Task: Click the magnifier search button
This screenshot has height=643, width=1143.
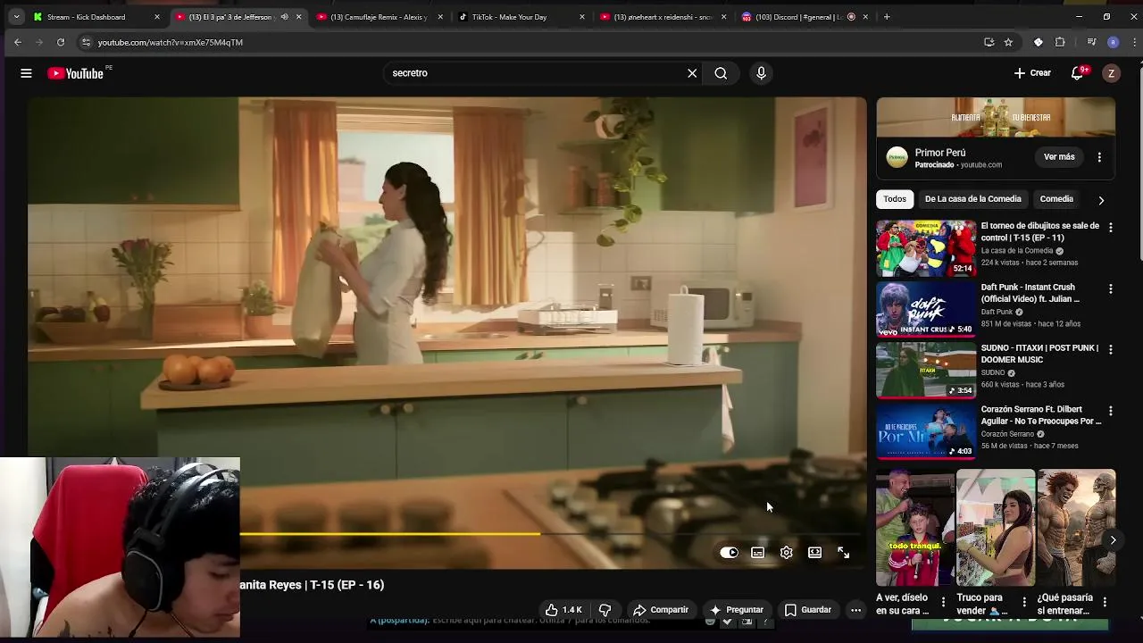Action: 721,73
